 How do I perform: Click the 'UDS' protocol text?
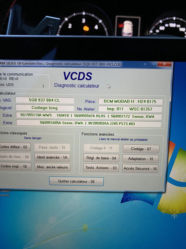10,85
